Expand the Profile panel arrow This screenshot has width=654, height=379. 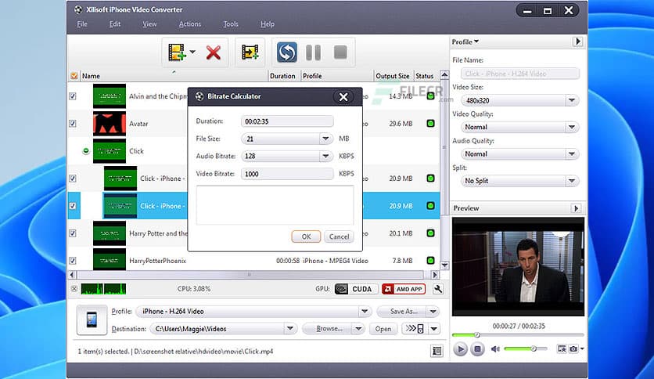[x=577, y=42]
